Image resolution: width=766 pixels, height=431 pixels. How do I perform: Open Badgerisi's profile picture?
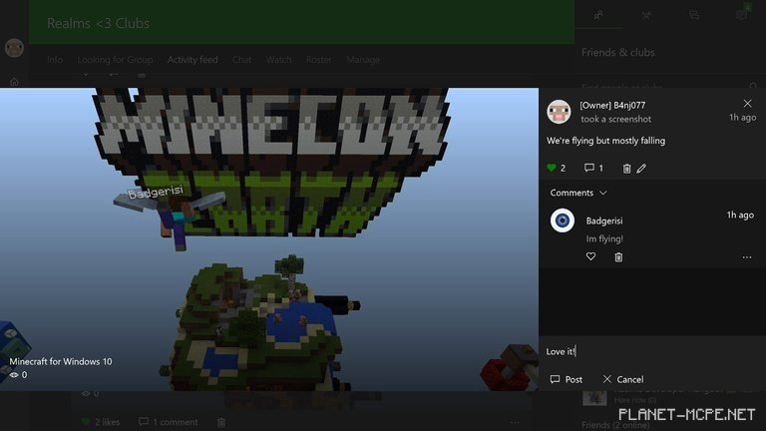[563, 220]
